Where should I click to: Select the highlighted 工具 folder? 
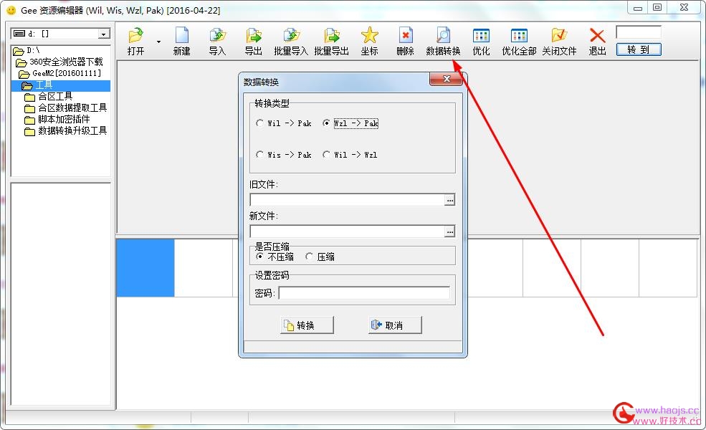(60, 85)
